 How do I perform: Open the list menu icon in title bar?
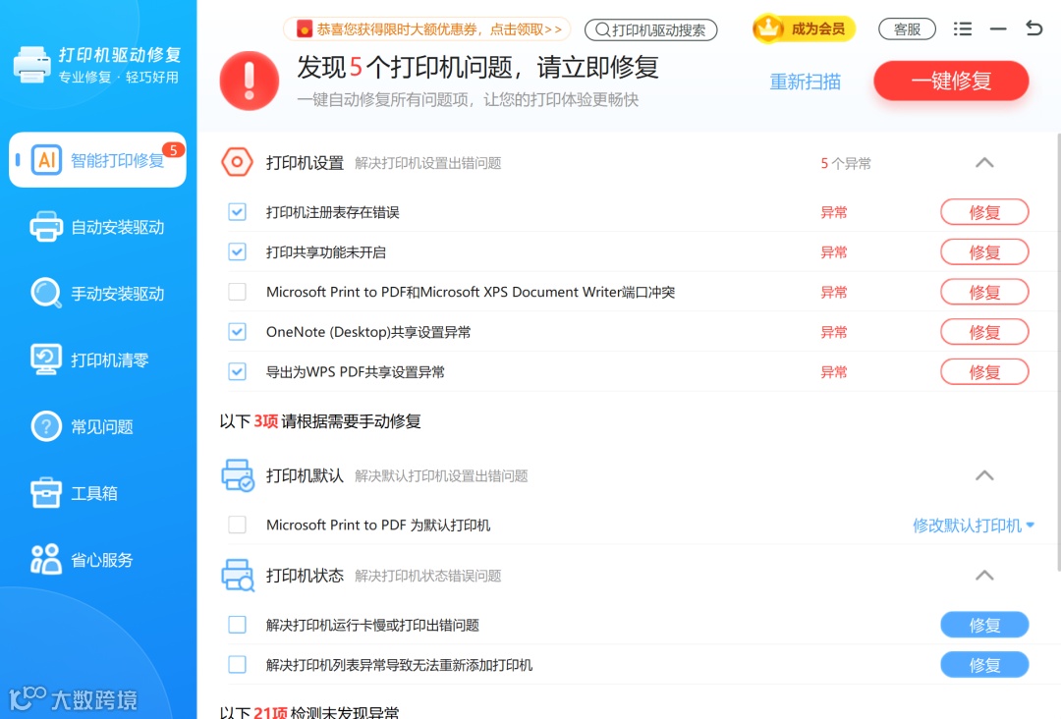point(962,29)
